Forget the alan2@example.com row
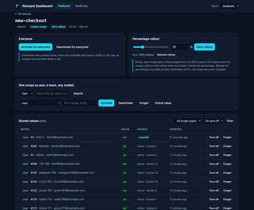 tap(227, 137)
